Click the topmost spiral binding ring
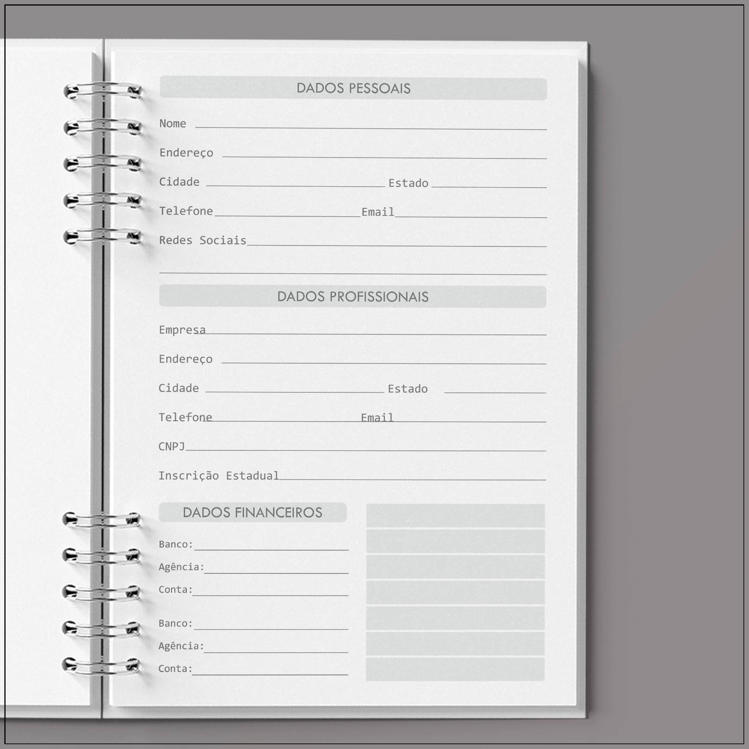 (x=103, y=90)
